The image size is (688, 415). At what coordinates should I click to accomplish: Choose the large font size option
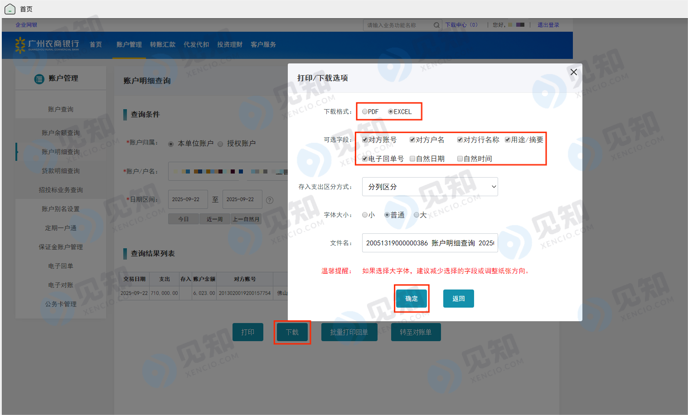point(417,215)
